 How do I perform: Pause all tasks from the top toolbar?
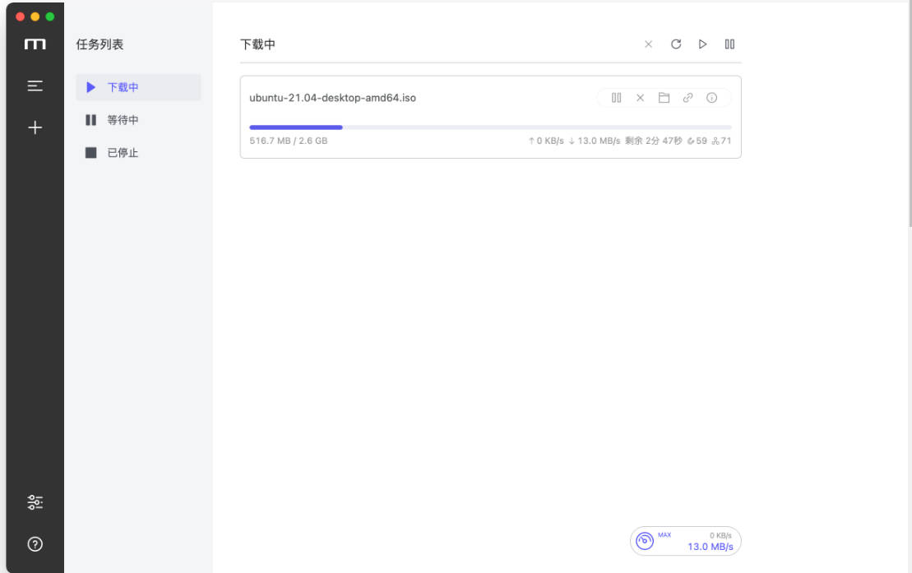(x=729, y=44)
